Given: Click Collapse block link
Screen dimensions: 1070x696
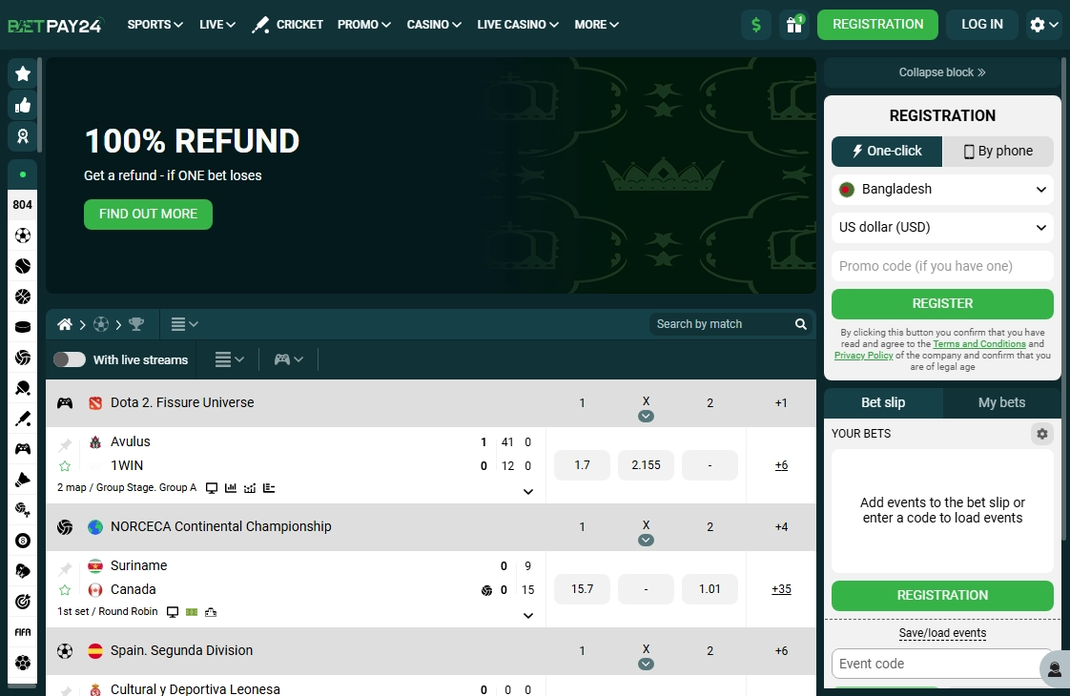Looking at the screenshot, I should (x=941, y=72).
